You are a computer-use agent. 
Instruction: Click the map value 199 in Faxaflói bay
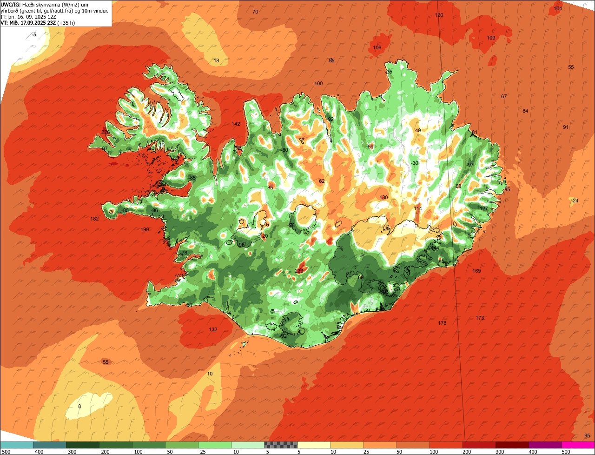145,229
